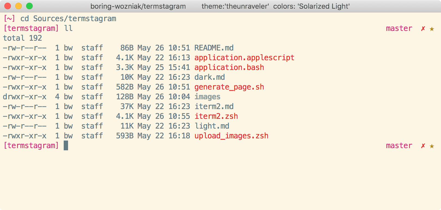
Task: Click the gold star on the bottom prompt line
Action: (432, 146)
